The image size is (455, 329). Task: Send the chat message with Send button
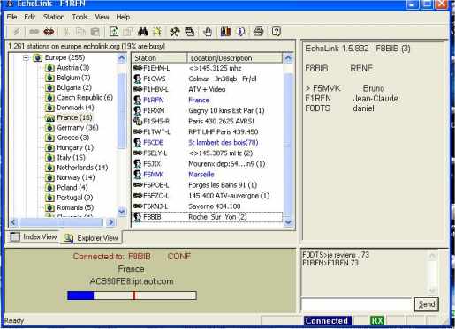coord(427,304)
